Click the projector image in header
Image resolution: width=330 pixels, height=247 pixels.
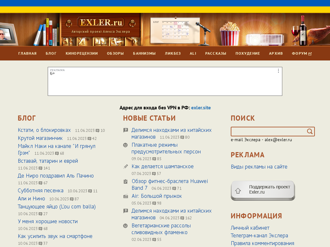[x=265, y=40]
